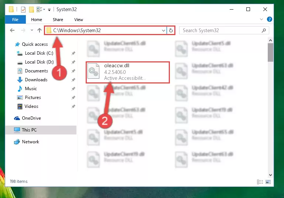Open recent locations dropdown arrow

pyautogui.click(x=32, y=30)
